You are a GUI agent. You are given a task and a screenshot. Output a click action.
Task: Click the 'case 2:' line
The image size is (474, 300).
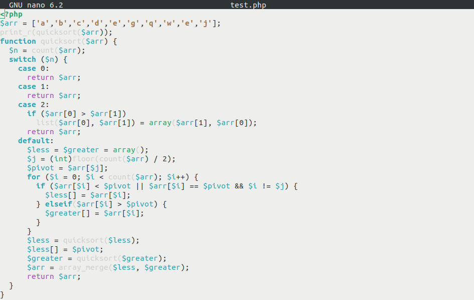[34, 105]
